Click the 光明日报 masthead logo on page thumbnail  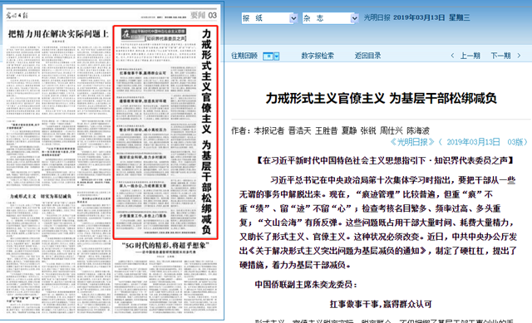click(17, 15)
